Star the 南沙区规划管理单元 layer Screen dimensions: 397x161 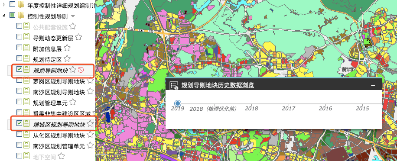tap(91, 145)
